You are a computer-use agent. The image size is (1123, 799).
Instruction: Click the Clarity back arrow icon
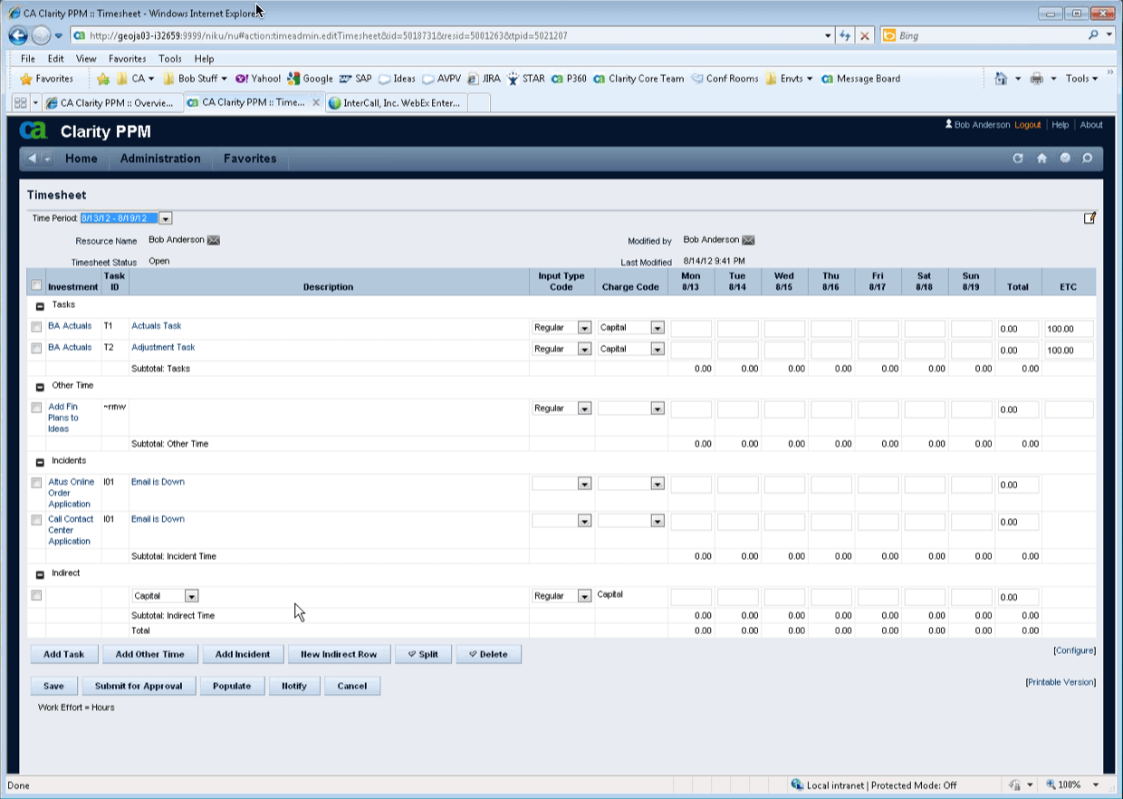click(33, 159)
